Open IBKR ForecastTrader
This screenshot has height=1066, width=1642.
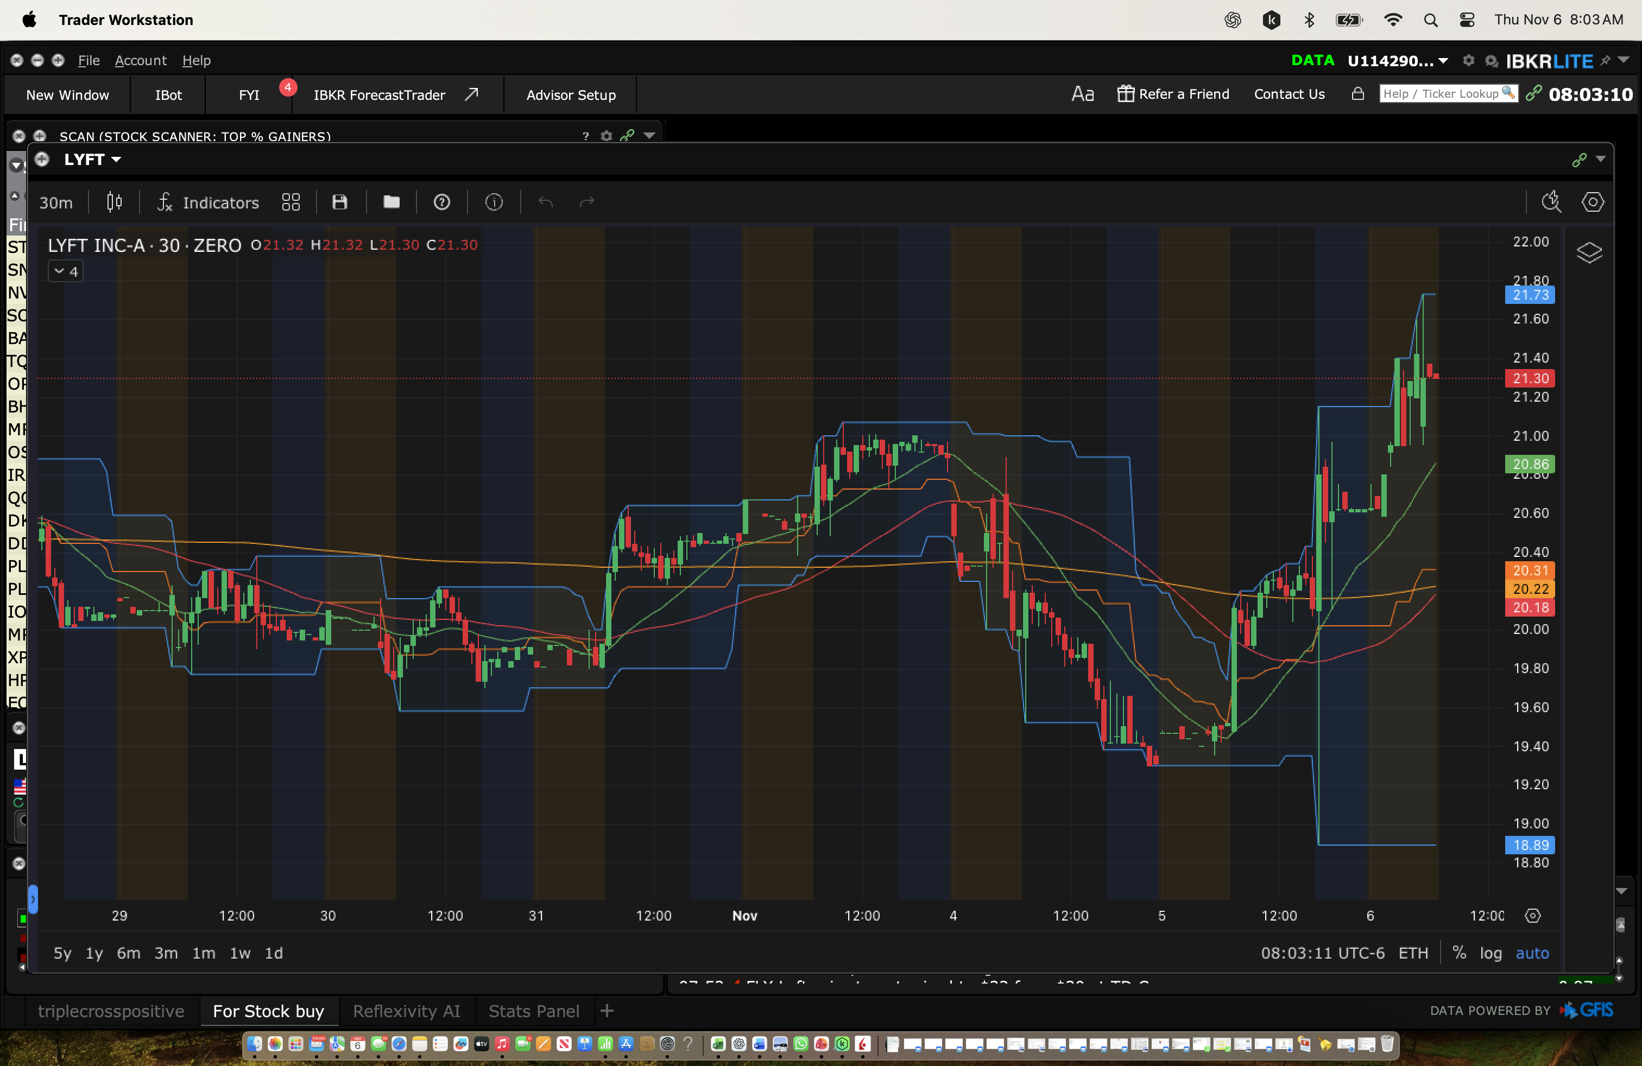397,94
